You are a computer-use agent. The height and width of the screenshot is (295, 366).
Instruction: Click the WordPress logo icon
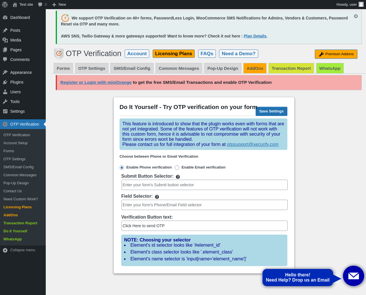pos(5,5)
